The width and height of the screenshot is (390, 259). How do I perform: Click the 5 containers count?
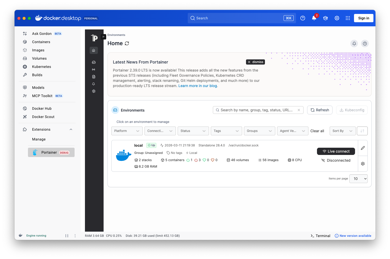pyautogui.click(x=173, y=160)
